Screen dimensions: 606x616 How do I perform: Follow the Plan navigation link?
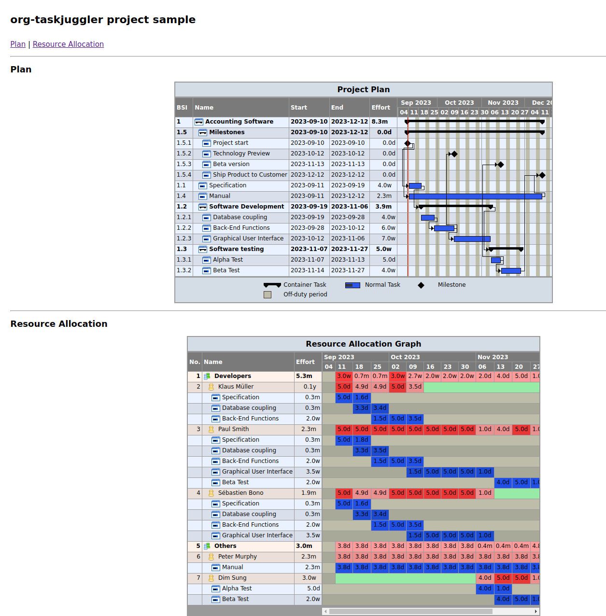[18, 44]
